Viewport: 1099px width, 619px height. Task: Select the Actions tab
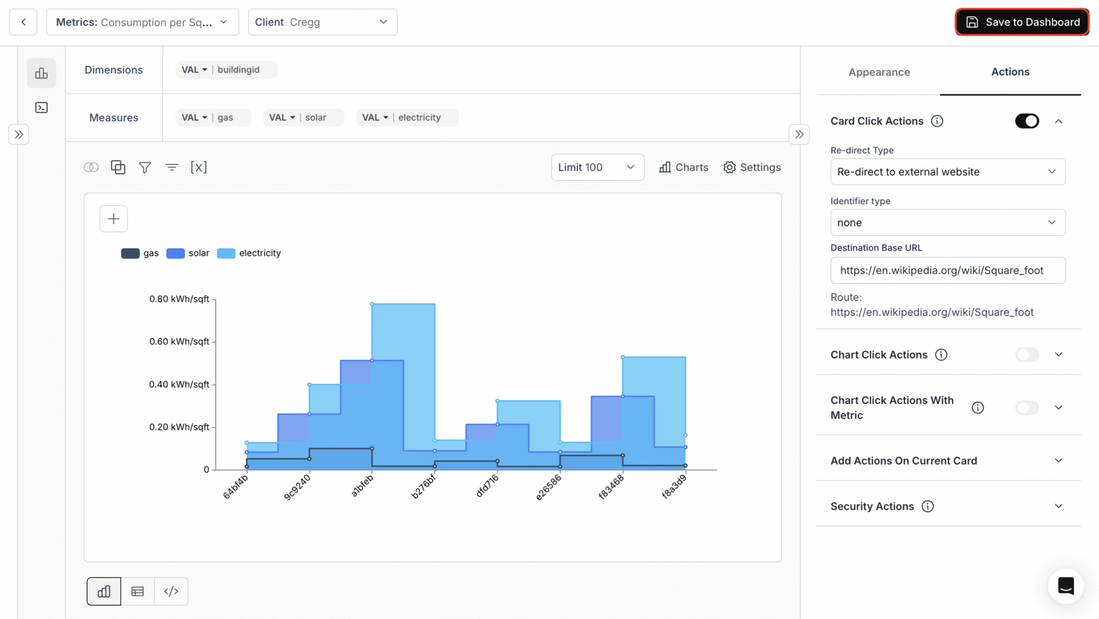(1010, 72)
